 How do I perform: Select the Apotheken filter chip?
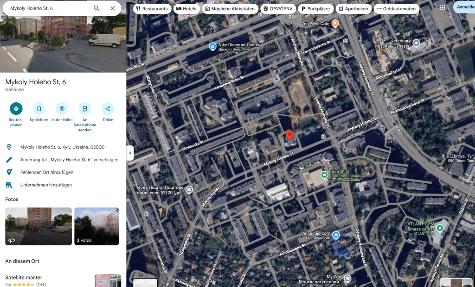pos(353,9)
